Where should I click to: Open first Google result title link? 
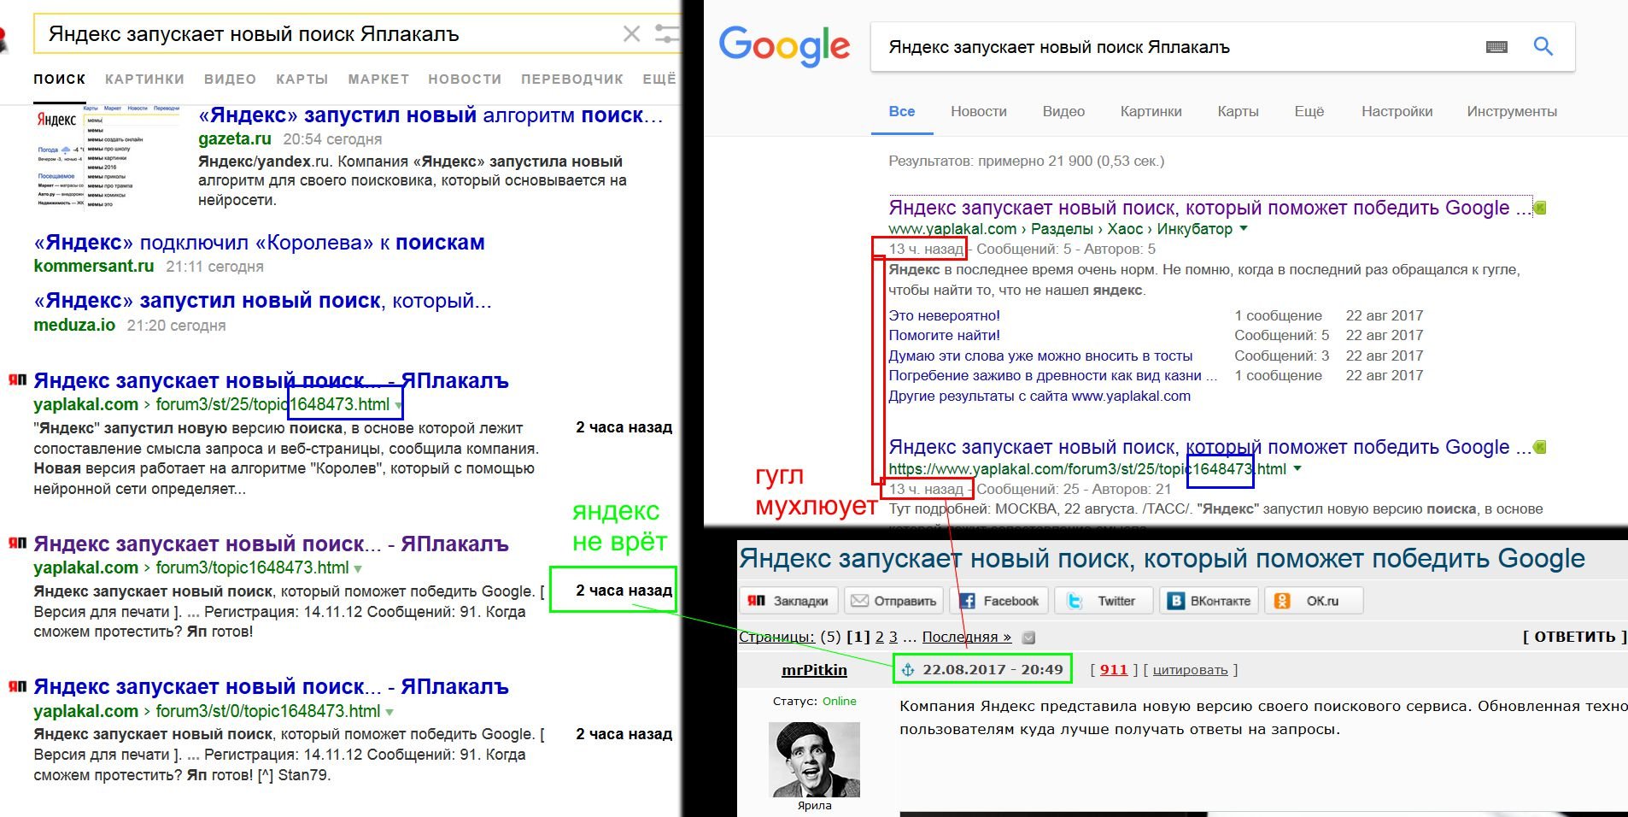(x=1209, y=208)
